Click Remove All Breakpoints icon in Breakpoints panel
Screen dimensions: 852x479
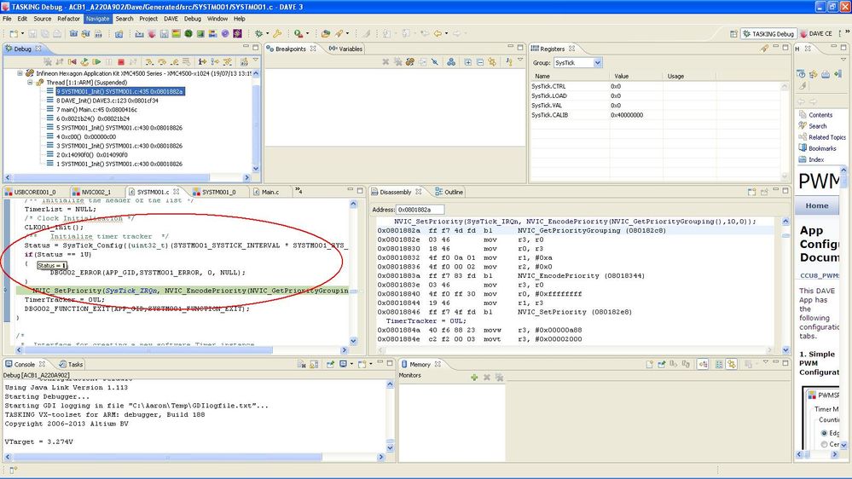click(397, 62)
